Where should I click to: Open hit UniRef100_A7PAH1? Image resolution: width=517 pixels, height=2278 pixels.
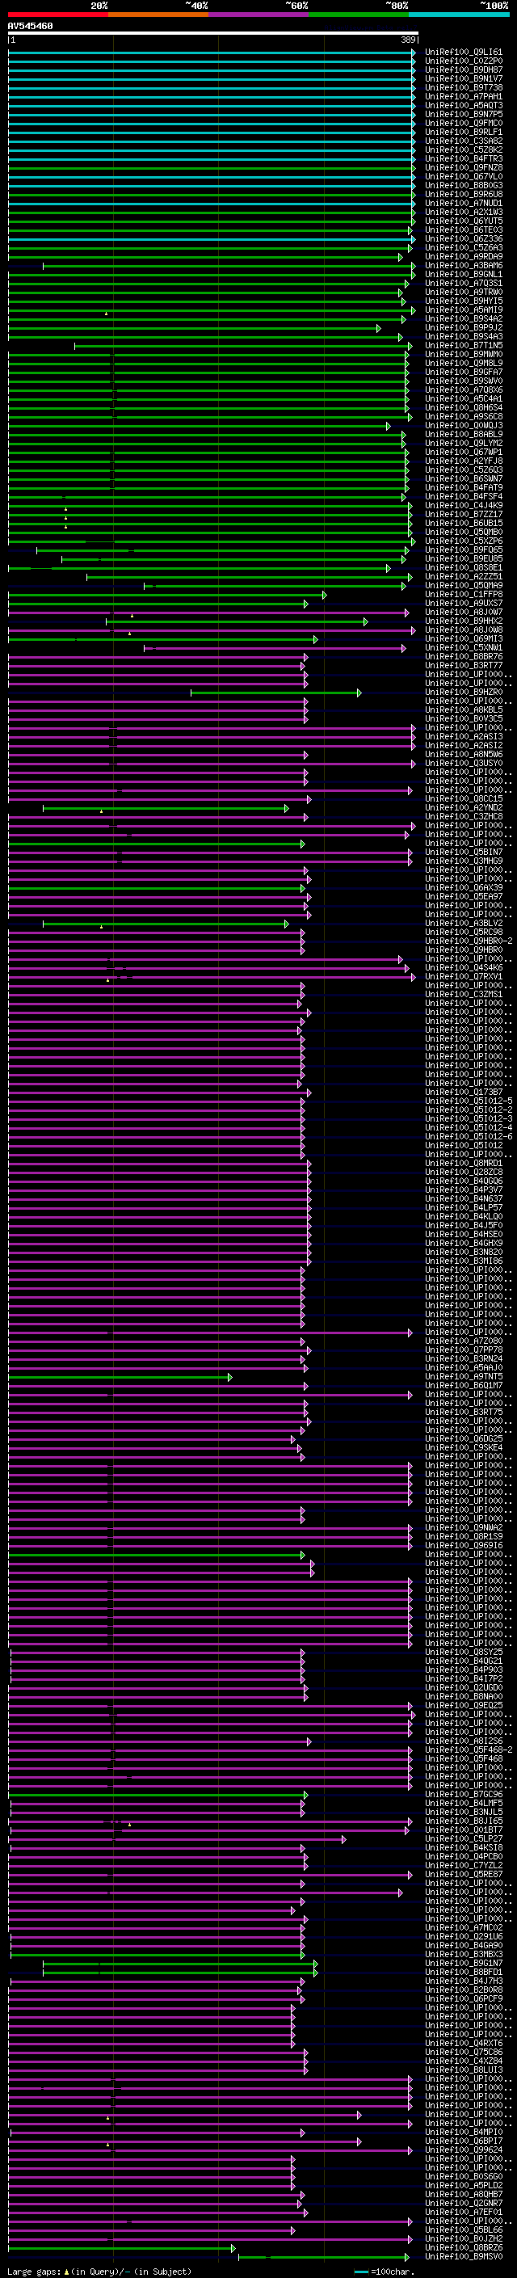point(464,96)
